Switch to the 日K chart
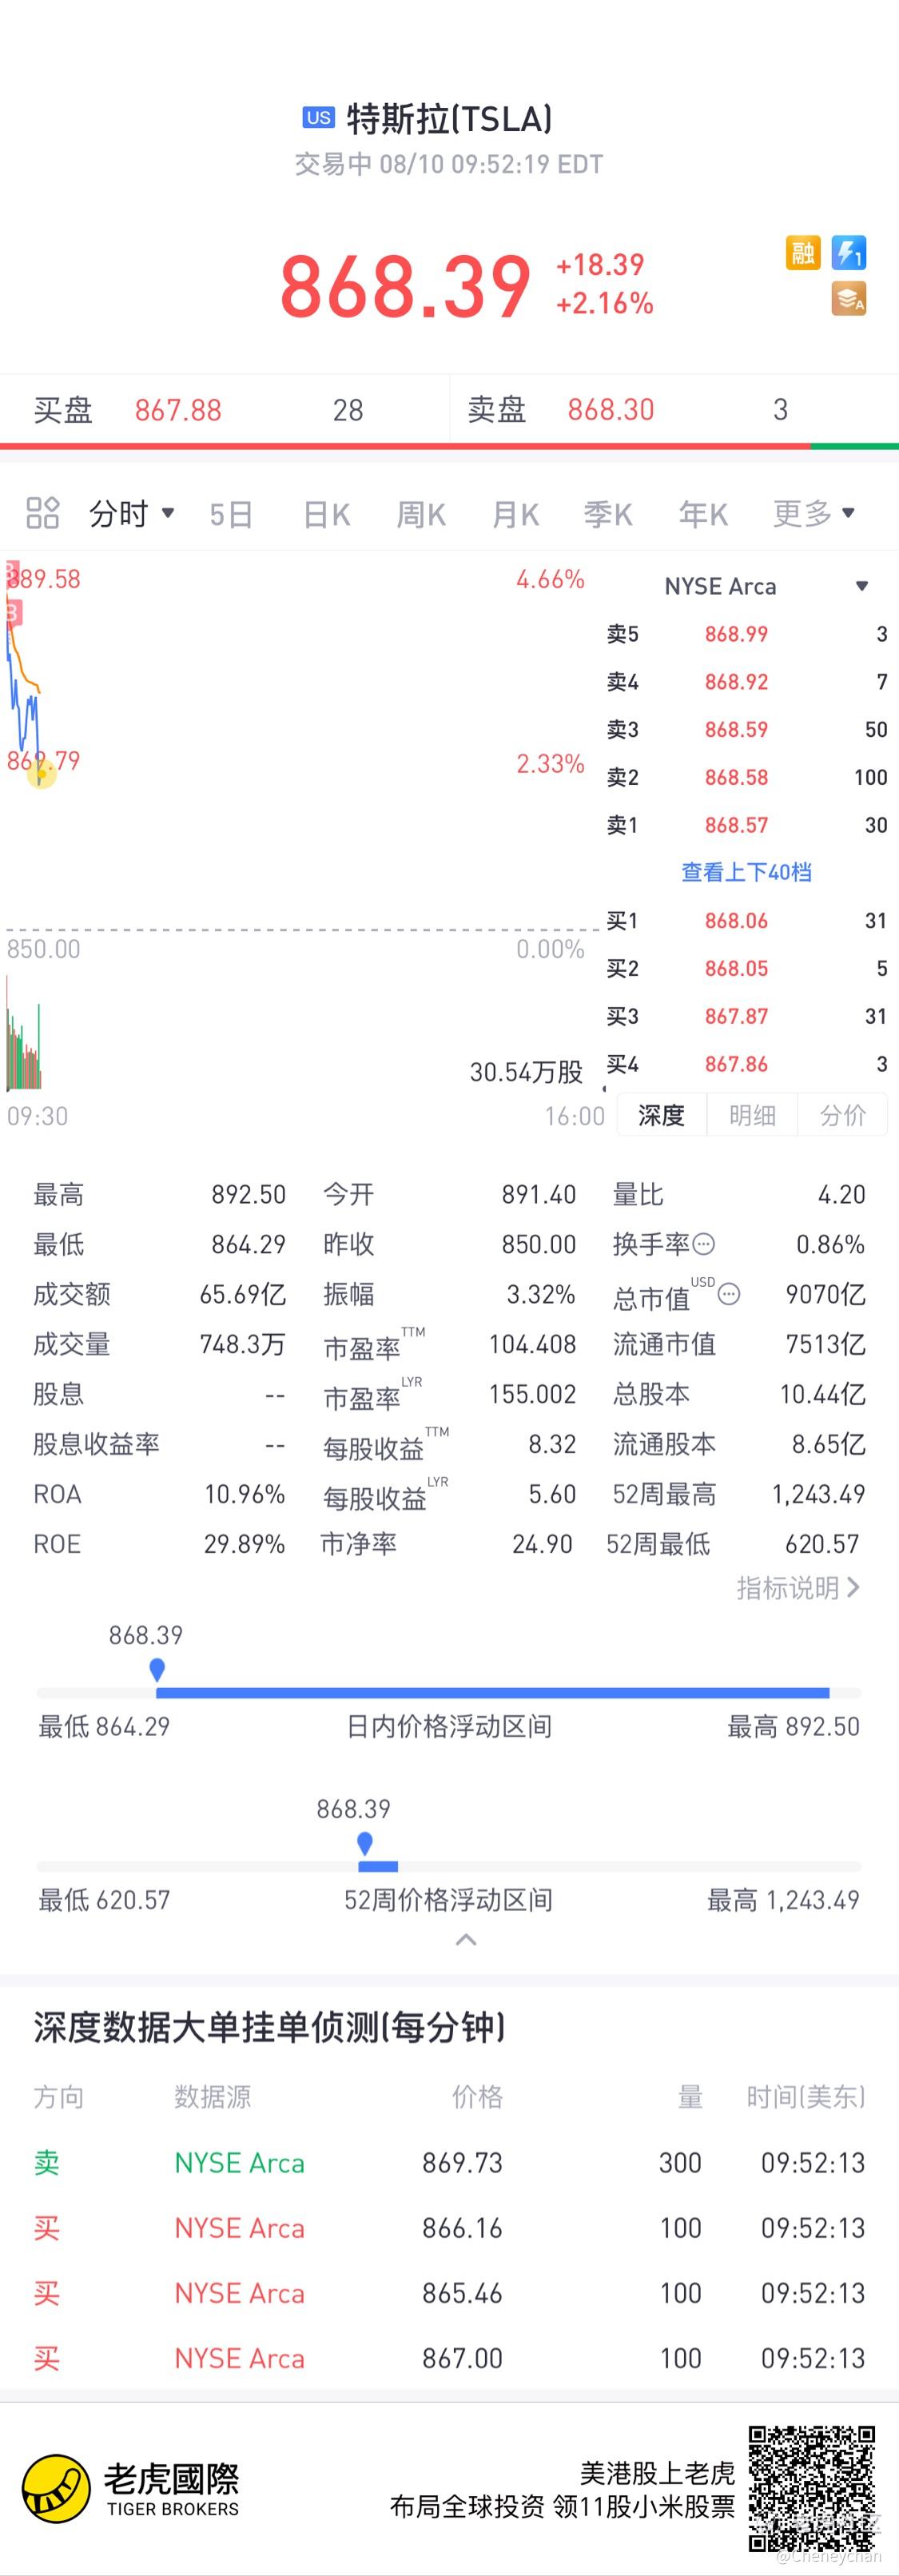This screenshot has height=2576, width=899. [327, 514]
